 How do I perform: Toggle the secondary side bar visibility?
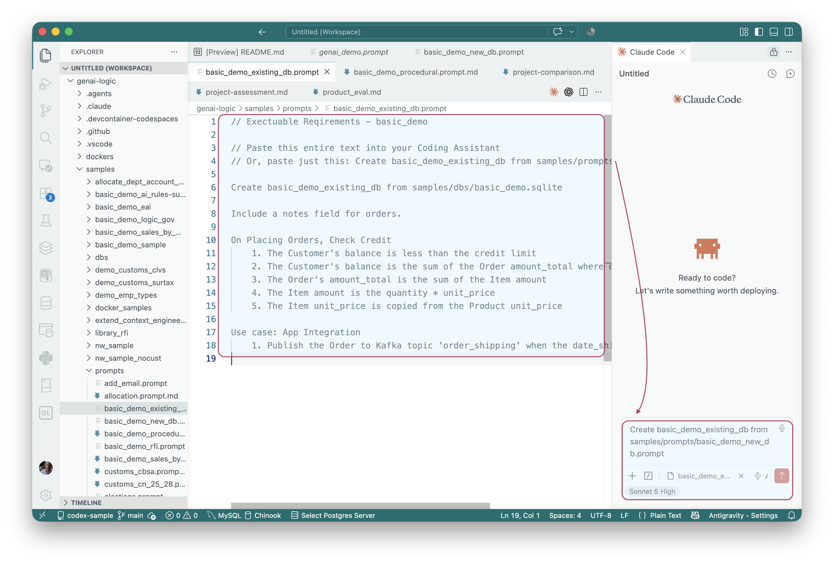tap(789, 32)
